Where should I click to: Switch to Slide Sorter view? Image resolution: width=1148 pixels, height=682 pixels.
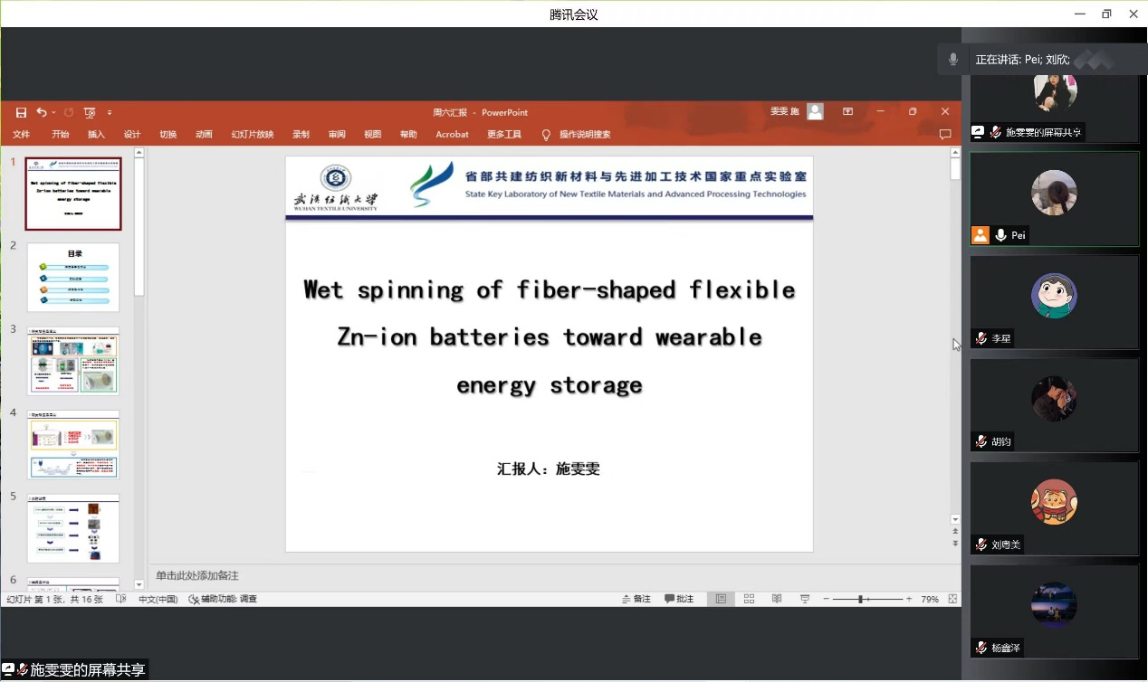749,599
